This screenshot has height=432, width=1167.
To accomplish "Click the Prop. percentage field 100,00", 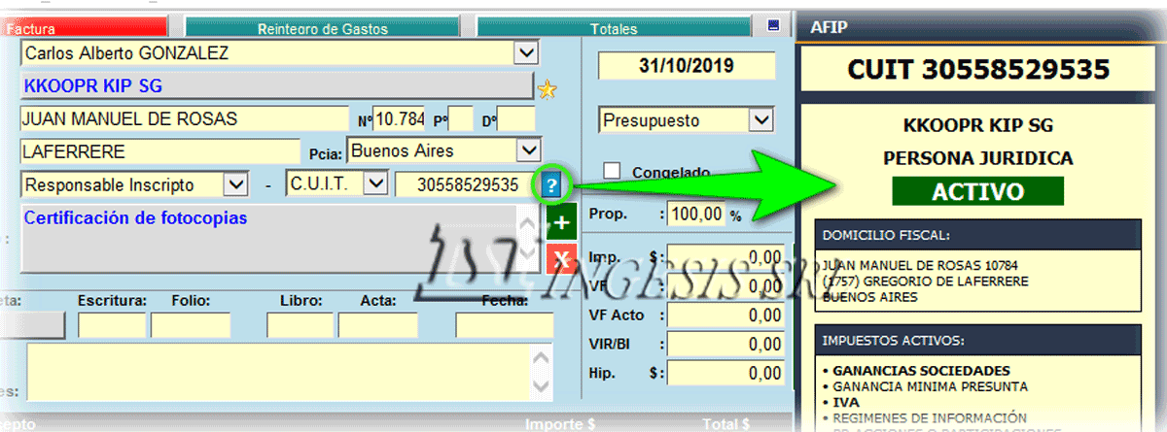I will 695,215.
